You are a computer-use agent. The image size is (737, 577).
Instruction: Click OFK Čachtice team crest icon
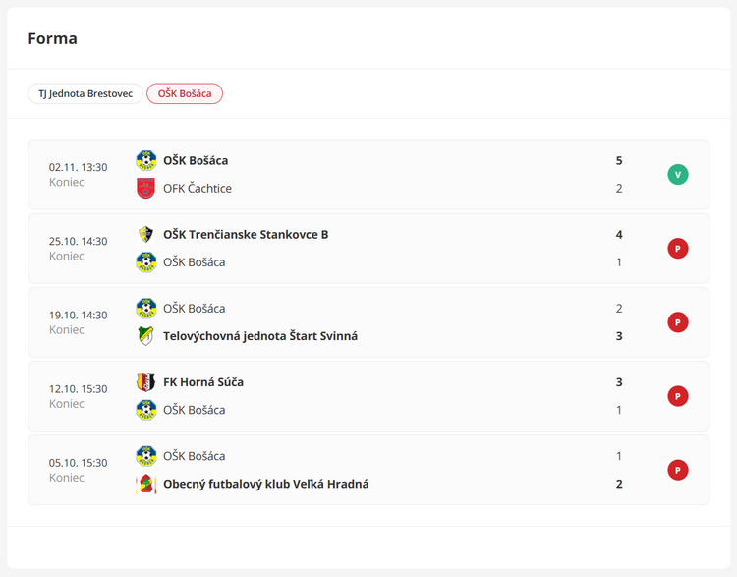pyautogui.click(x=146, y=189)
